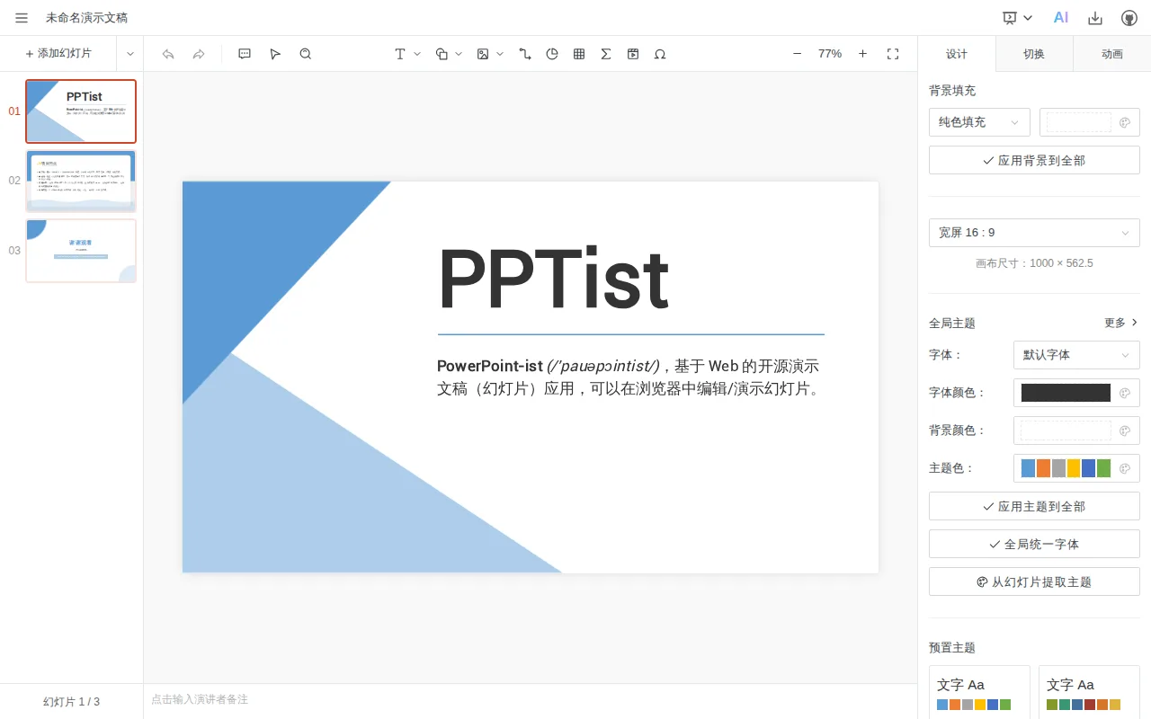Open the 宽屏 16 : 9 size dropdown
This screenshot has height=719, width=1151.
[x=1034, y=233]
